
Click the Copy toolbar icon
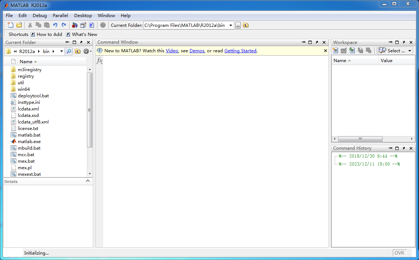39,25
